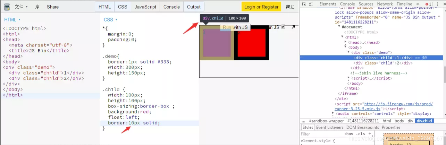
Task: Toggle the Console panel button
Action: [172, 7]
